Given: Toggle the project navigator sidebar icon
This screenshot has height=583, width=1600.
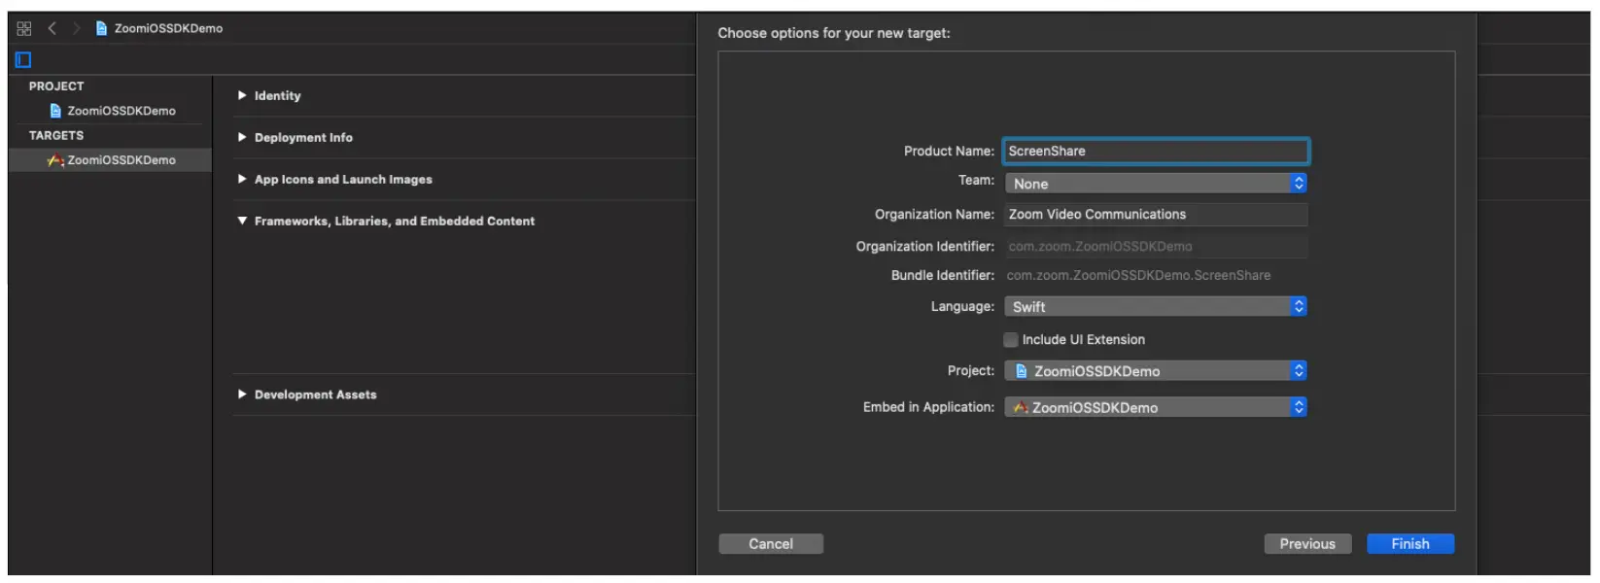Looking at the screenshot, I should pos(23,60).
